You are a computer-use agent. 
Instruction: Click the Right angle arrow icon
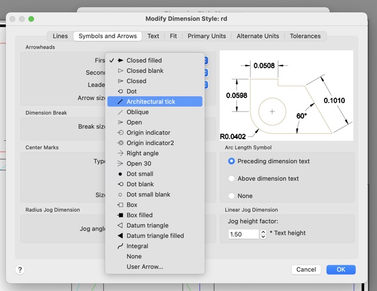pyautogui.click(x=120, y=153)
